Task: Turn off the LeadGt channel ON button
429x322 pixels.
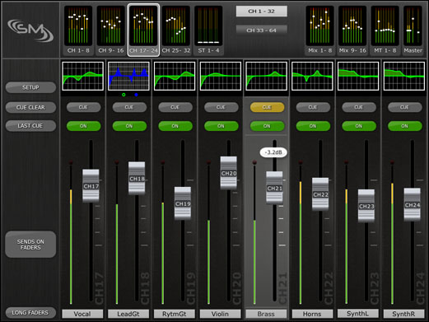Action: (129, 126)
